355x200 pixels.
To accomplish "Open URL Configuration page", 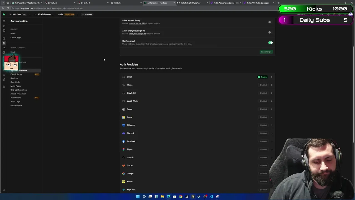I will coord(19,90).
